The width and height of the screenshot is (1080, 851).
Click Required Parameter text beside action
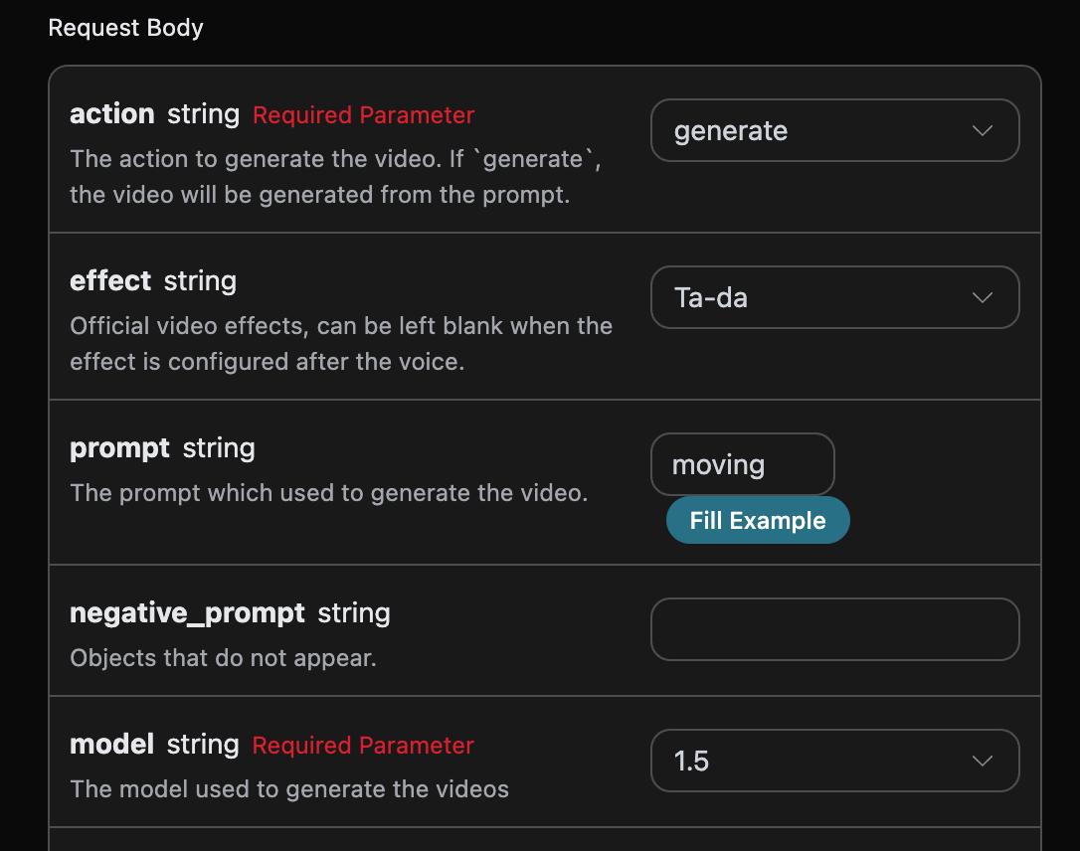pos(363,115)
